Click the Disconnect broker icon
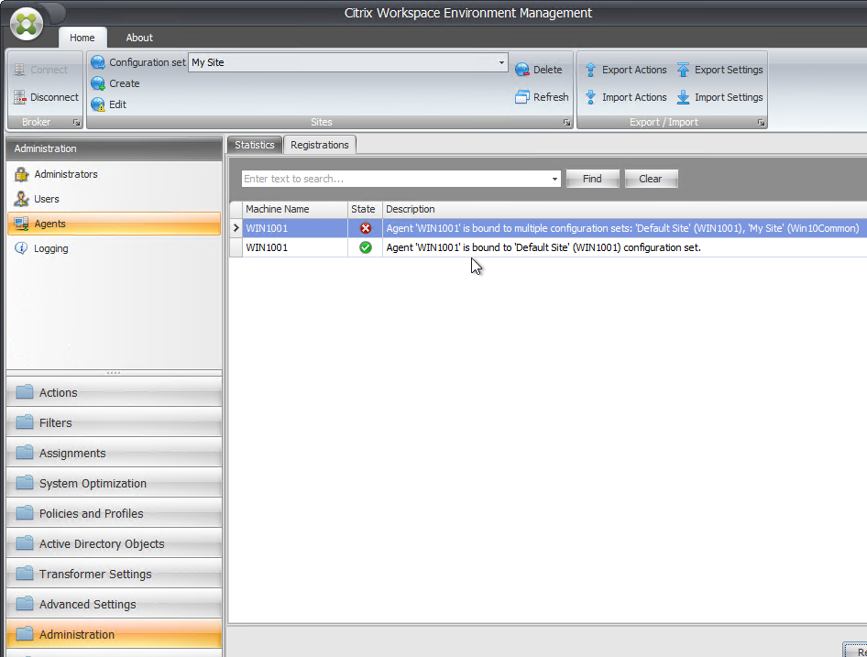867x657 pixels. 20,97
